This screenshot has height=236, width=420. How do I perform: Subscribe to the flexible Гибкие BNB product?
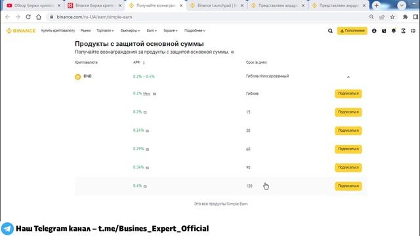[x=348, y=94]
